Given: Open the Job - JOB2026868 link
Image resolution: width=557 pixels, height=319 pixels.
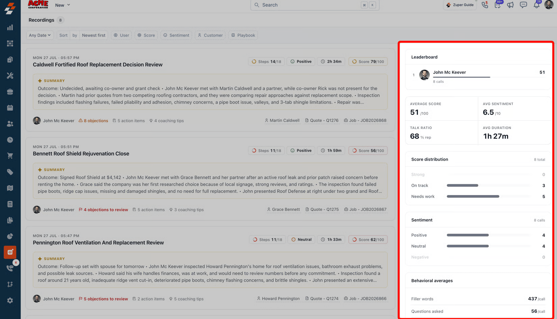Looking at the screenshot, I should point(365,120).
